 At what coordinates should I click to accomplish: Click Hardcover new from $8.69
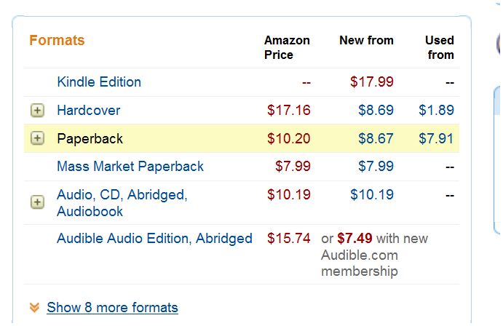coord(376,111)
